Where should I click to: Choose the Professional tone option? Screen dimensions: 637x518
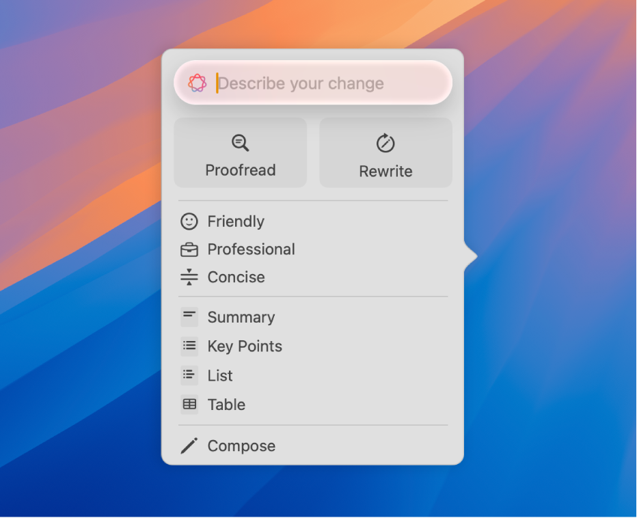251,249
